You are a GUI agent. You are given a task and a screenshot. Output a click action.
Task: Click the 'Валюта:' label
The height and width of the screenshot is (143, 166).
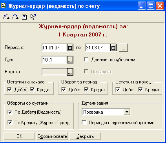[x=13, y=72]
